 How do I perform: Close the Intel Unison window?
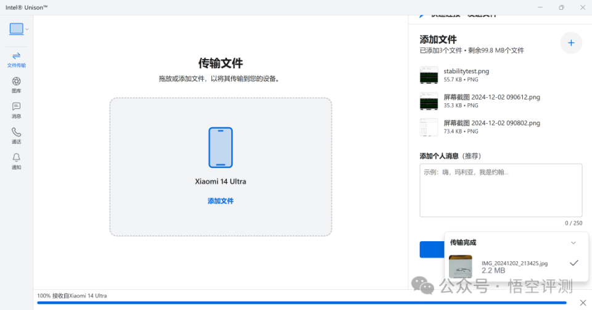click(583, 7)
